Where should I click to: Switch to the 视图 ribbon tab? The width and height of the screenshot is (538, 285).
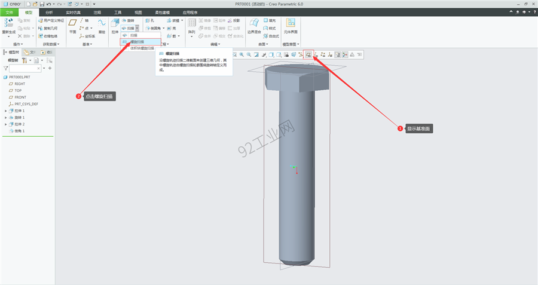pyautogui.click(x=138, y=13)
